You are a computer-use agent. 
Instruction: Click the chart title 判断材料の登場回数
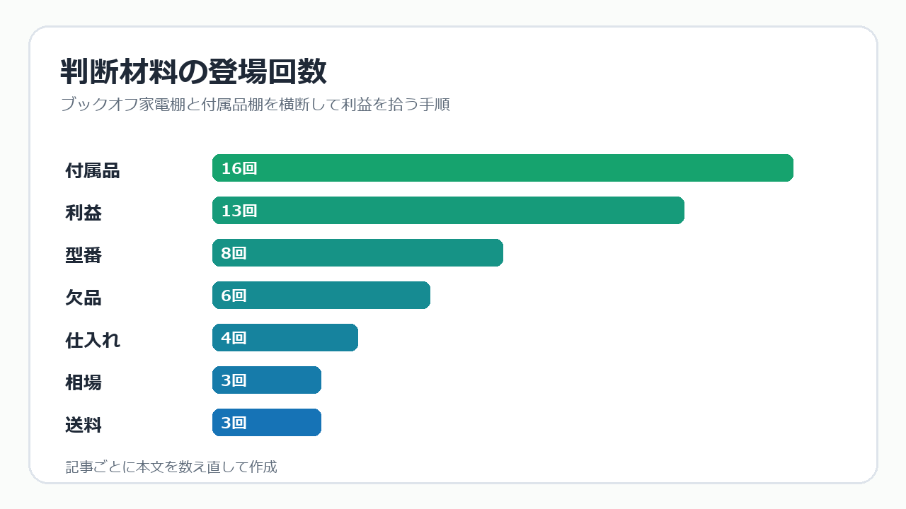(194, 71)
